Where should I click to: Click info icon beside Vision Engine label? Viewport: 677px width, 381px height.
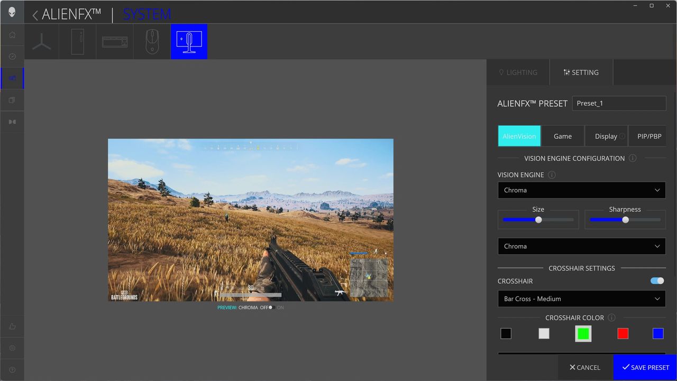(552, 175)
